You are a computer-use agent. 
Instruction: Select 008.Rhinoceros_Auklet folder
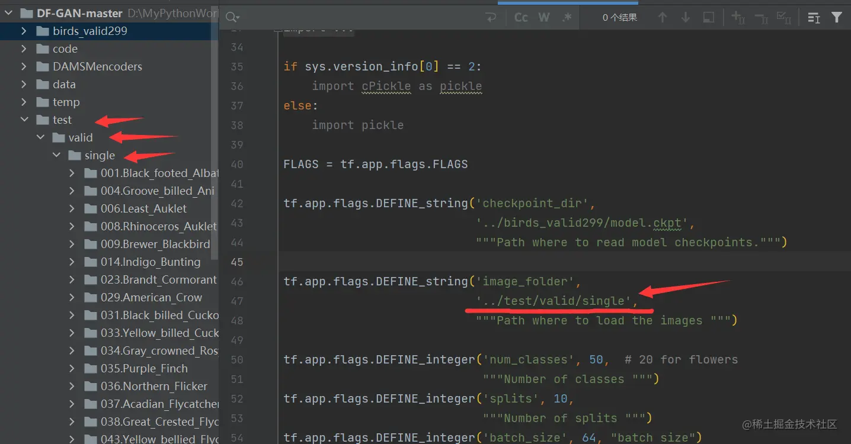pyautogui.click(x=159, y=226)
